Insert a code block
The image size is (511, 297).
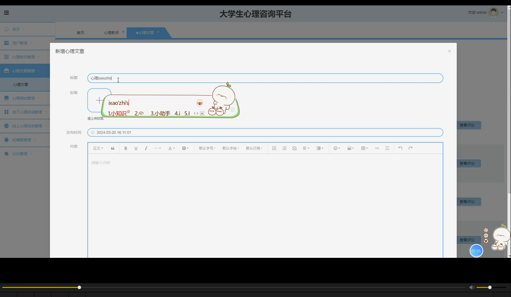point(377,148)
